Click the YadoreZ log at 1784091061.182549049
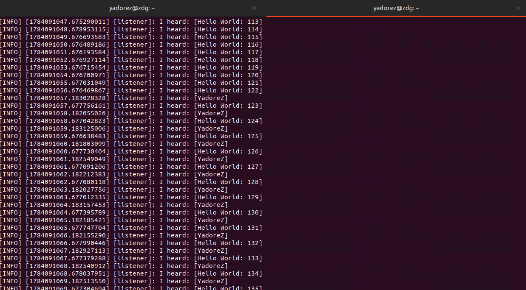The width and height of the screenshot is (526, 290). click(x=114, y=159)
